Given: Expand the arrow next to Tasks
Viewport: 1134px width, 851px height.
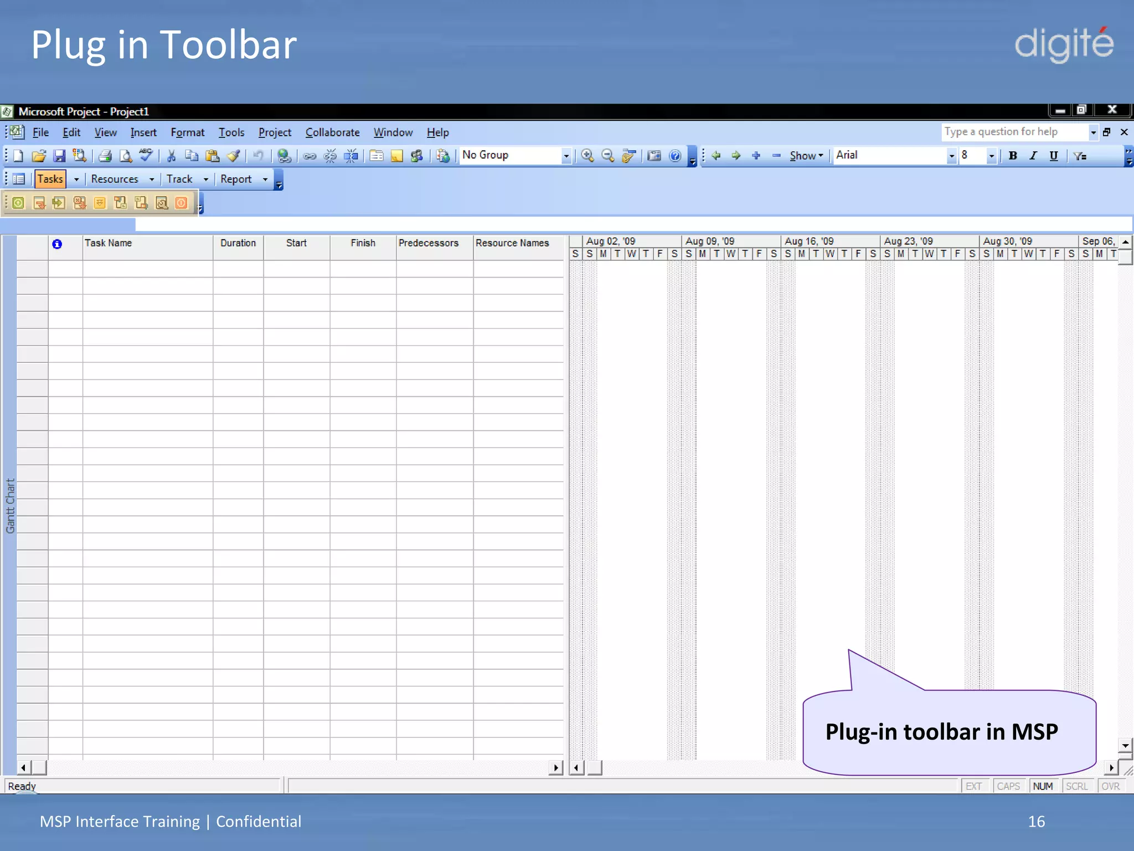Looking at the screenshot, I should (x=76, y=180).
